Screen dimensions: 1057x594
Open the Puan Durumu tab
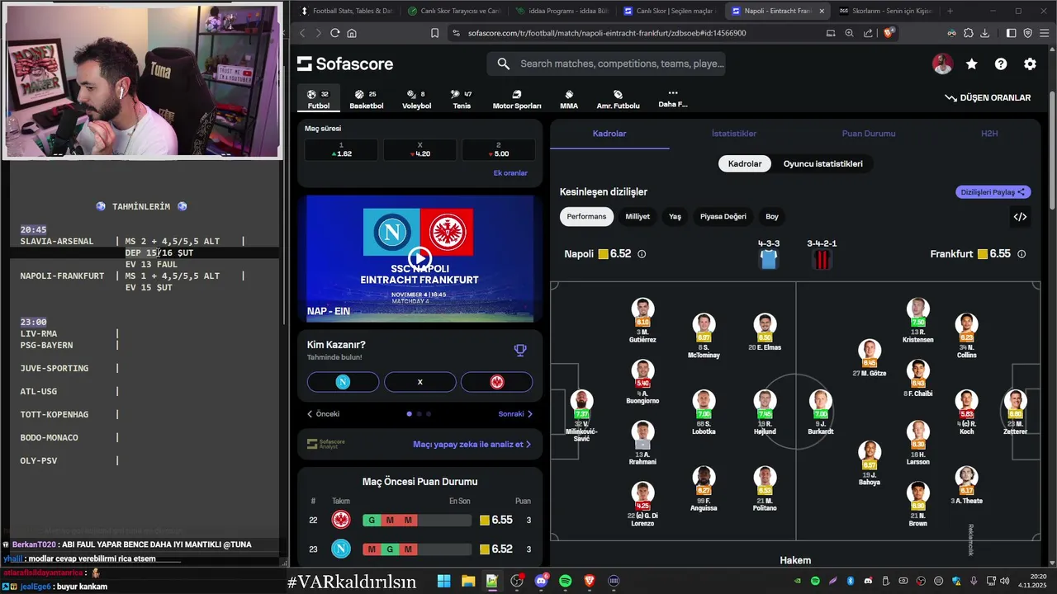coord(869,134)
